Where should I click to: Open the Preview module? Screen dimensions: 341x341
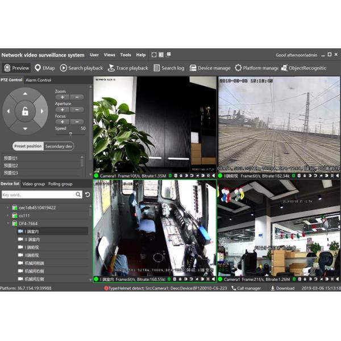click(16, 68)
